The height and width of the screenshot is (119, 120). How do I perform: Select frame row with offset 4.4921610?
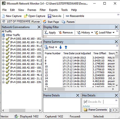tap(79, 81)
